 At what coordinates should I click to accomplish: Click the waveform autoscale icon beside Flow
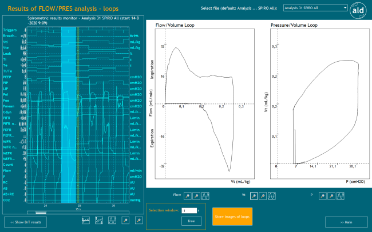(x=204, y=195)
